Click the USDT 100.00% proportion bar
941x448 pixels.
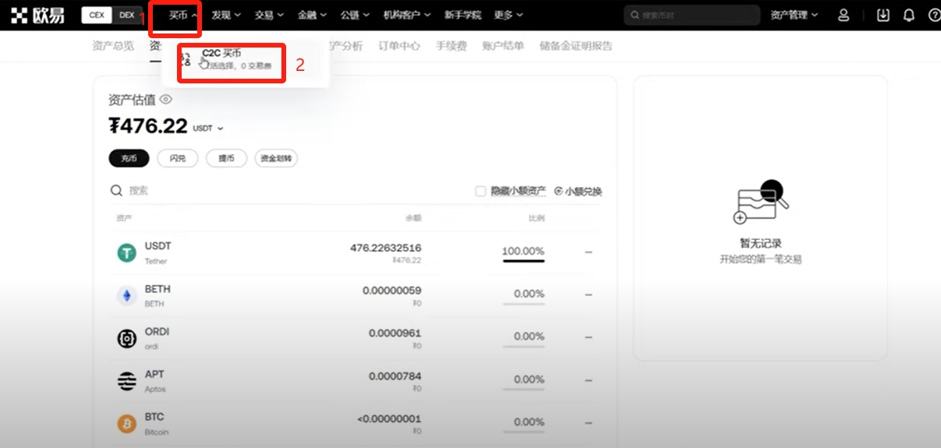(x=523, y=260)
